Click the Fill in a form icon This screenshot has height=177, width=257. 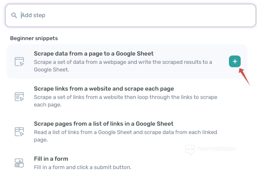pyautogui.click(x=20, y=163)
